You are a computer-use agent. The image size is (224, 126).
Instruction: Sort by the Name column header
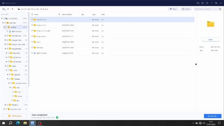36,14
